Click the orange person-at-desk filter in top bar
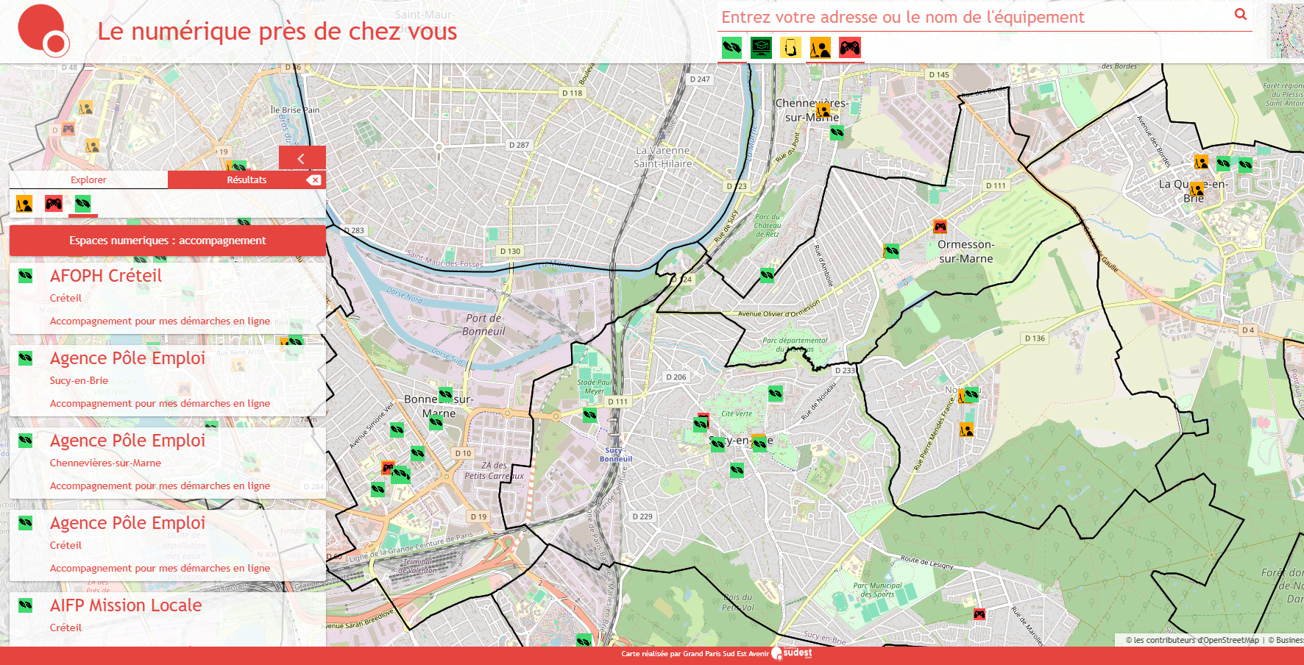This screenshot has width=1304, height=665. (x=820, y=48)
